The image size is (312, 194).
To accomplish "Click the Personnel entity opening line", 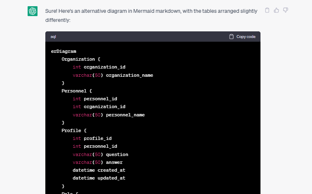I will 77,91.
